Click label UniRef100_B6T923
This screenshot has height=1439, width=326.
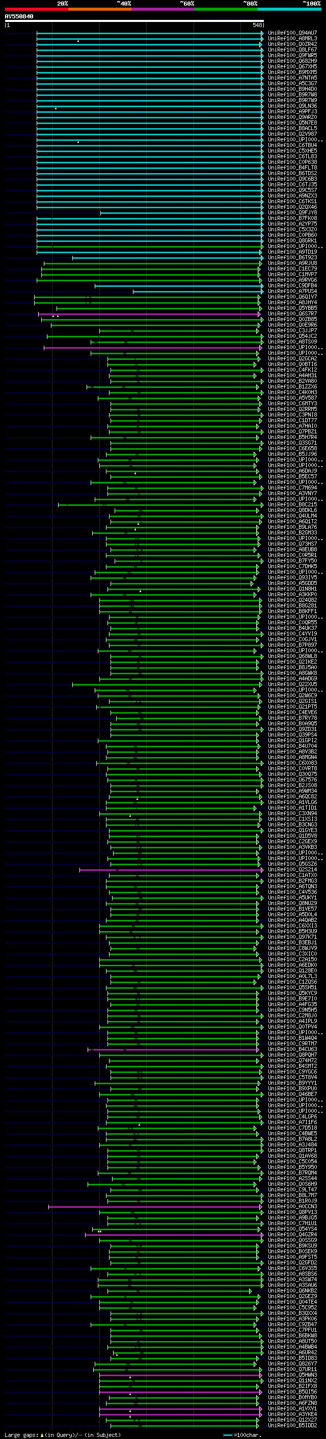292,257
